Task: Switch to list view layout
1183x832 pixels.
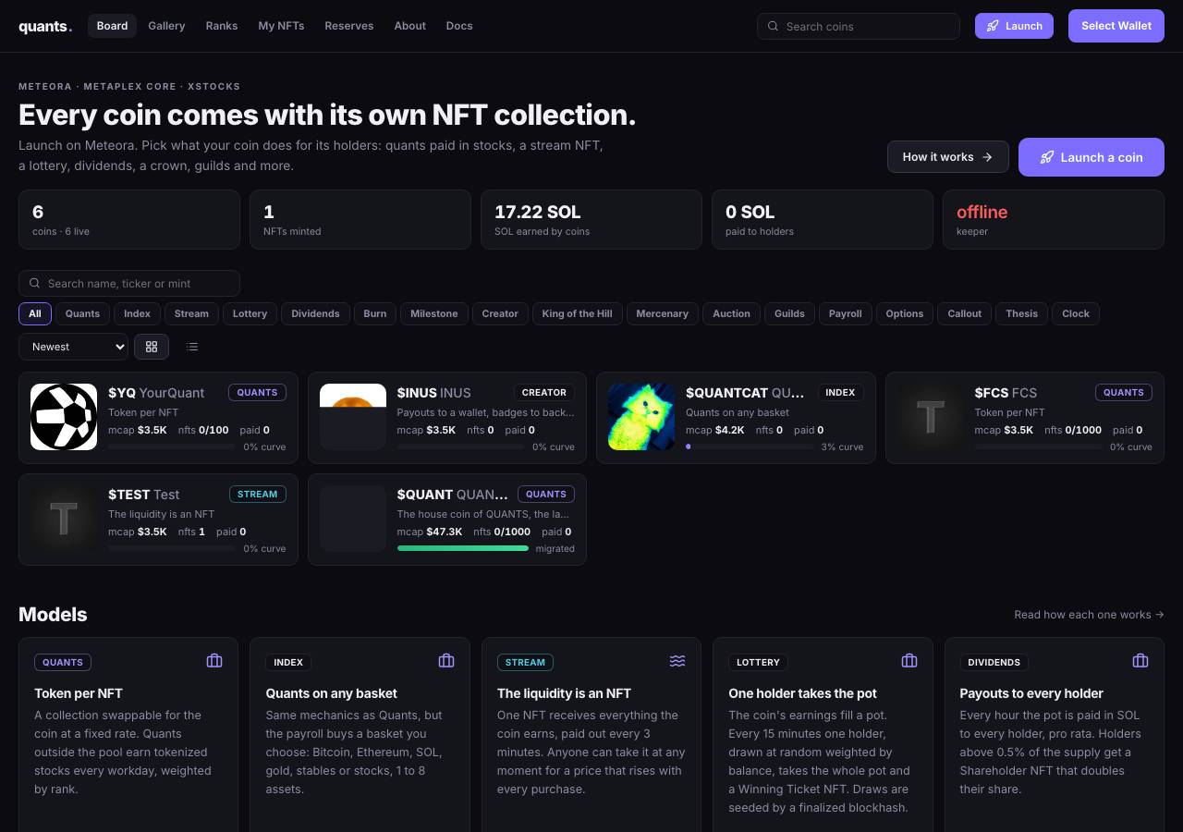Action: 192,347
